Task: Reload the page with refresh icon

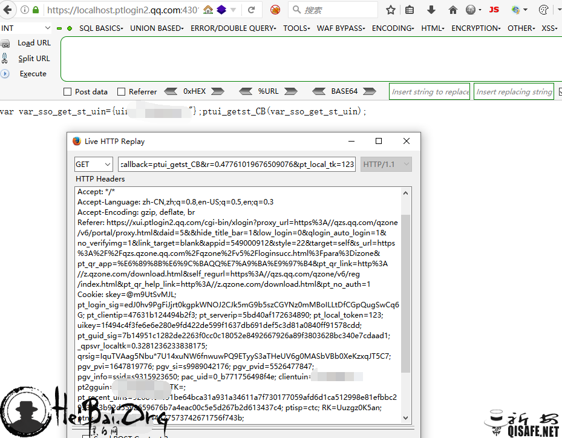Action: pos(251,10)
